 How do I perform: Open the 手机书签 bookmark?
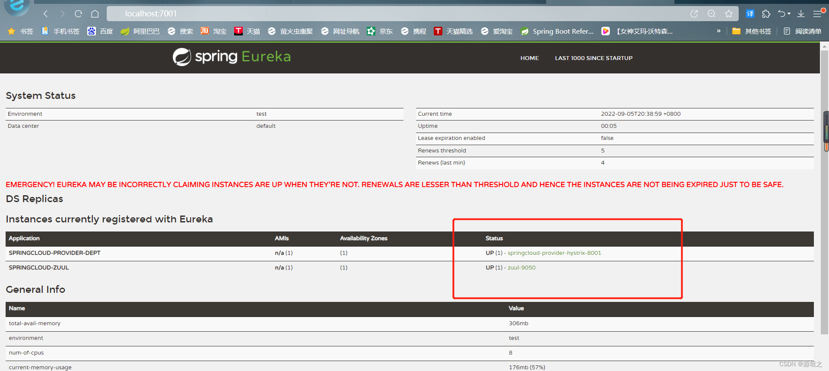(x=60, y=31)
